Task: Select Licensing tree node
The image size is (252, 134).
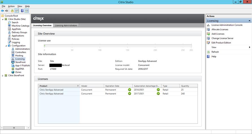Action: click(20, 59)
